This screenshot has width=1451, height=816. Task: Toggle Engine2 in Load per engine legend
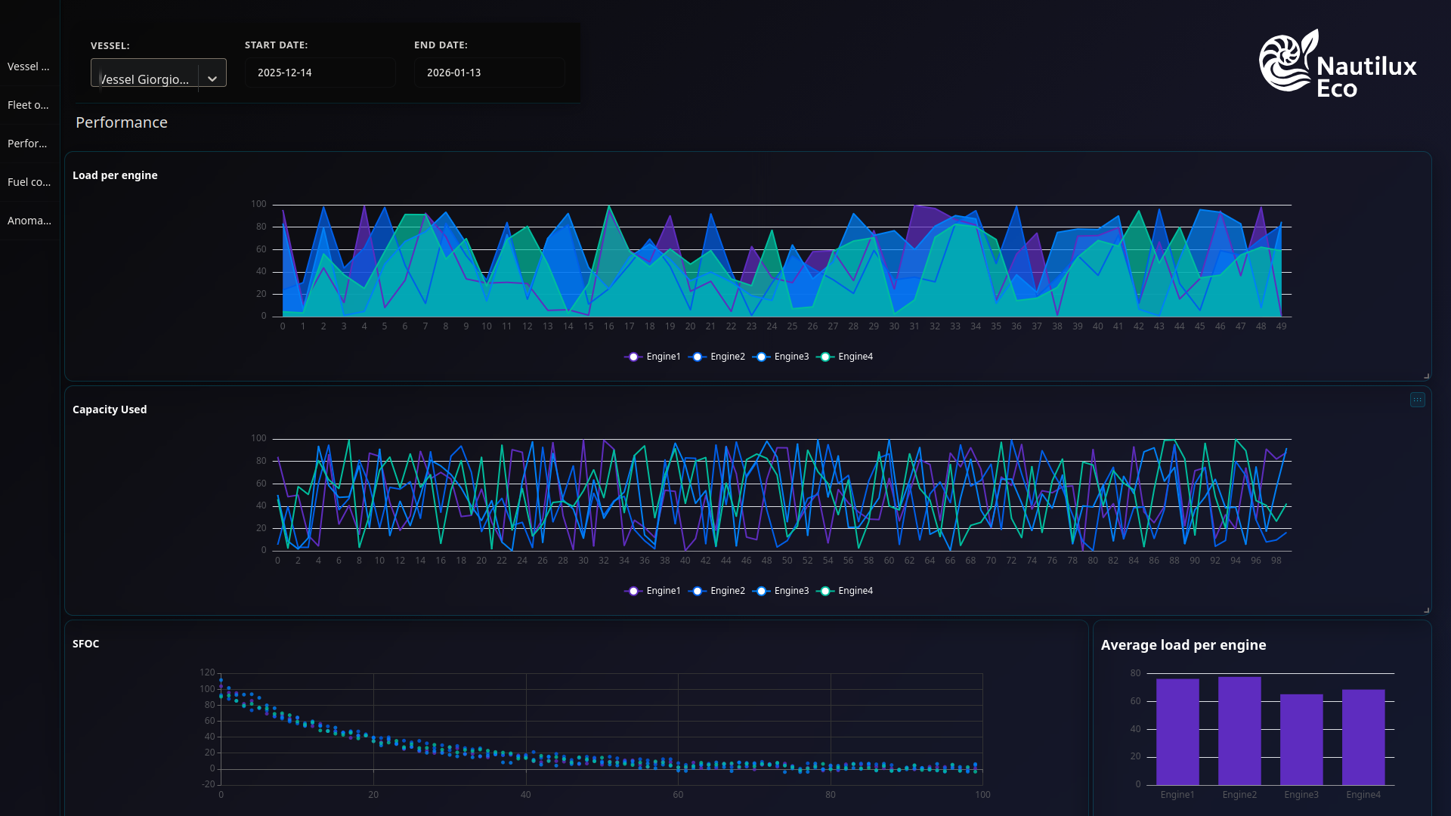click(717, 357)
